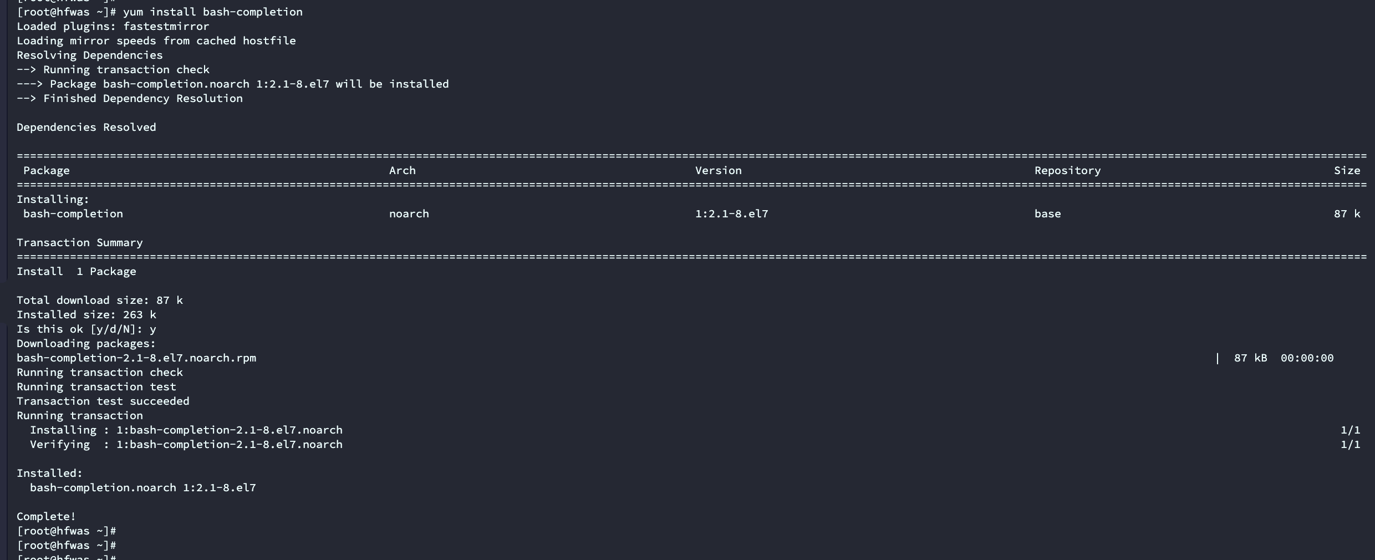The image size is (1375, 560).
Task: Click the "Arch" column header
Action: [402, 170]
